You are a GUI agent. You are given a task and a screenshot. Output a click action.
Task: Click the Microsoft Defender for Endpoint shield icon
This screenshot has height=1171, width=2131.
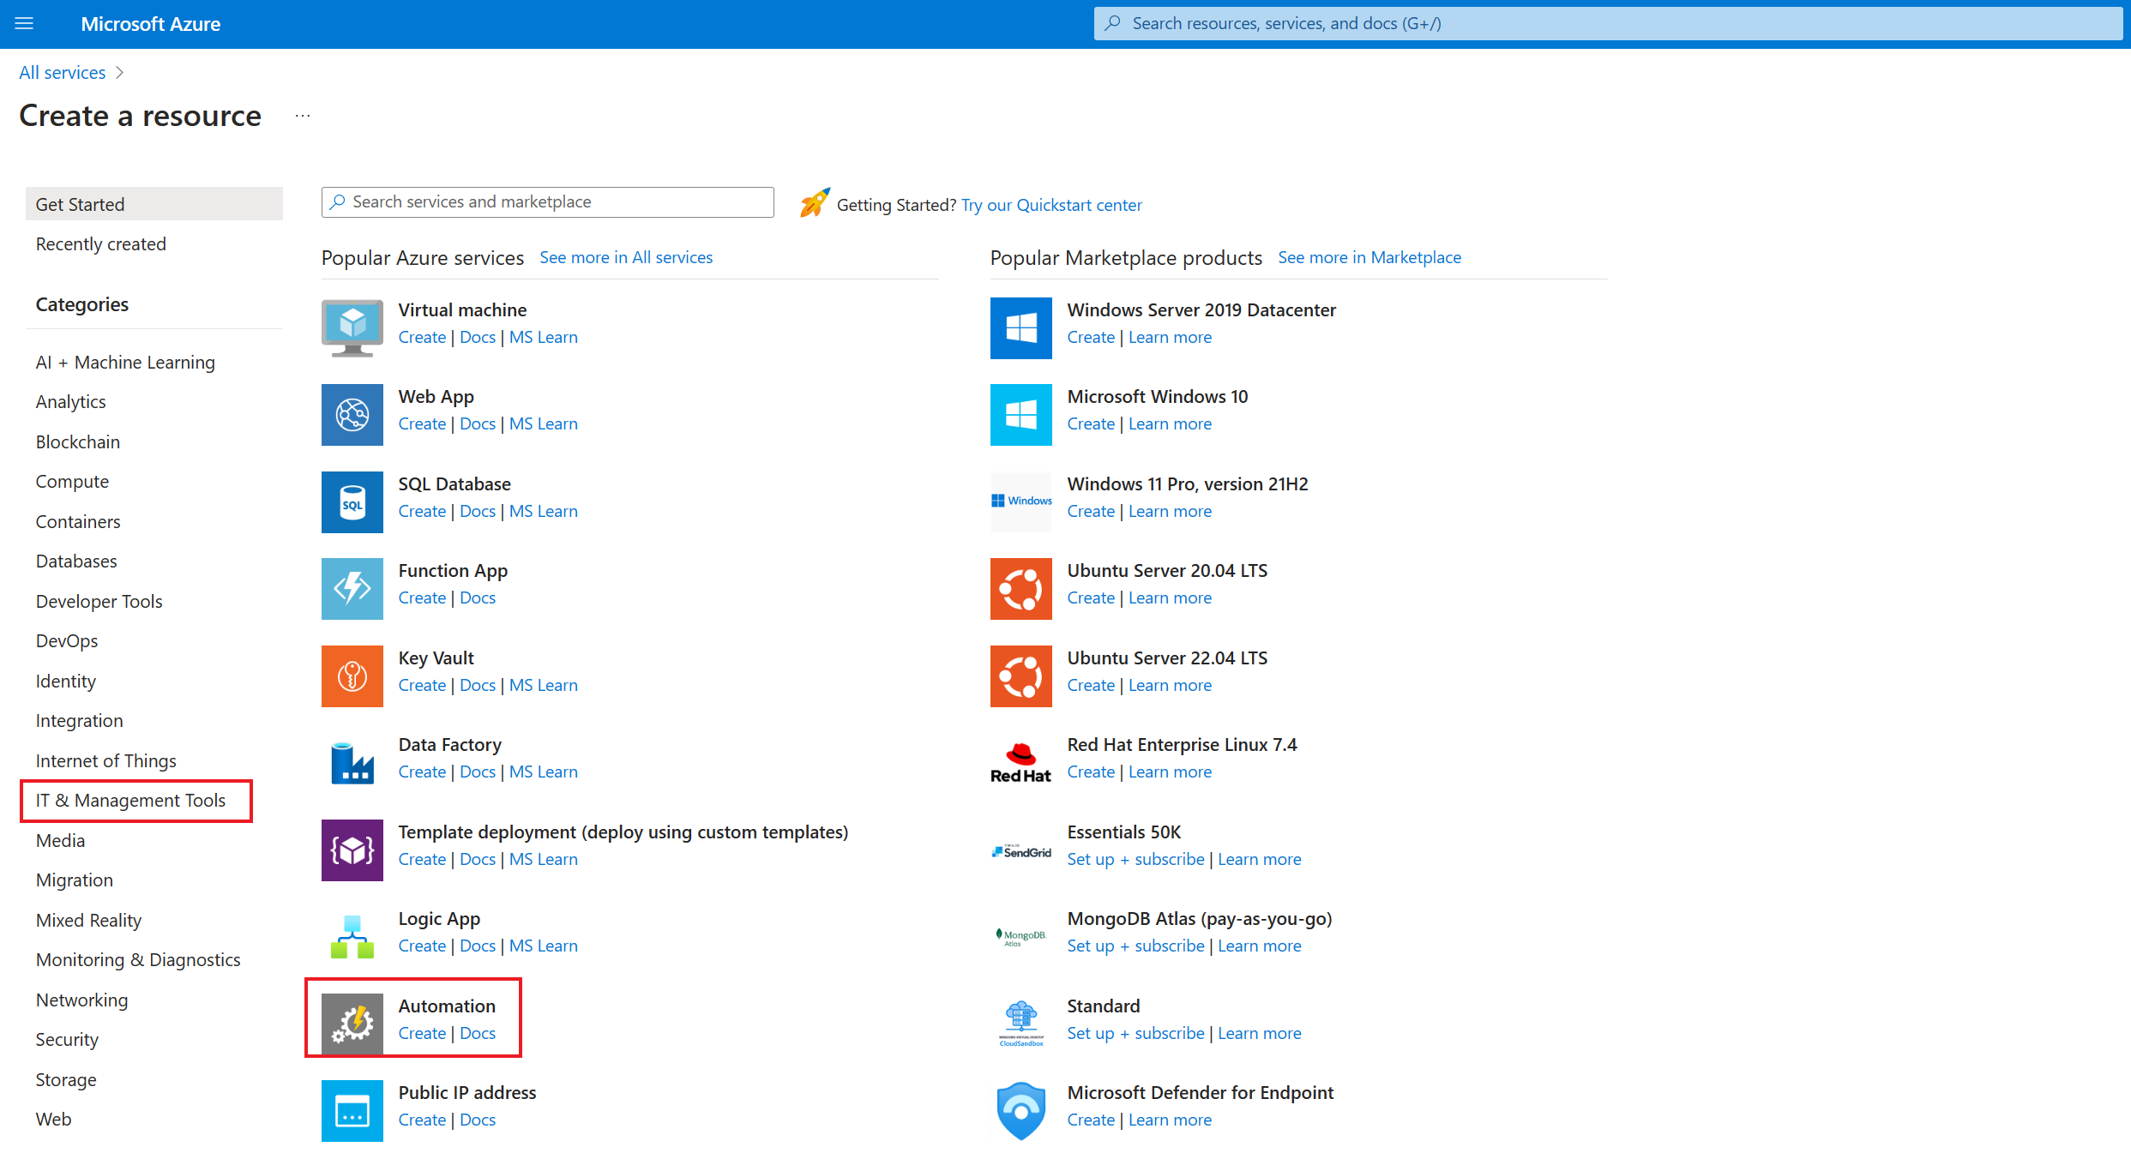tap(1020, 1111)
